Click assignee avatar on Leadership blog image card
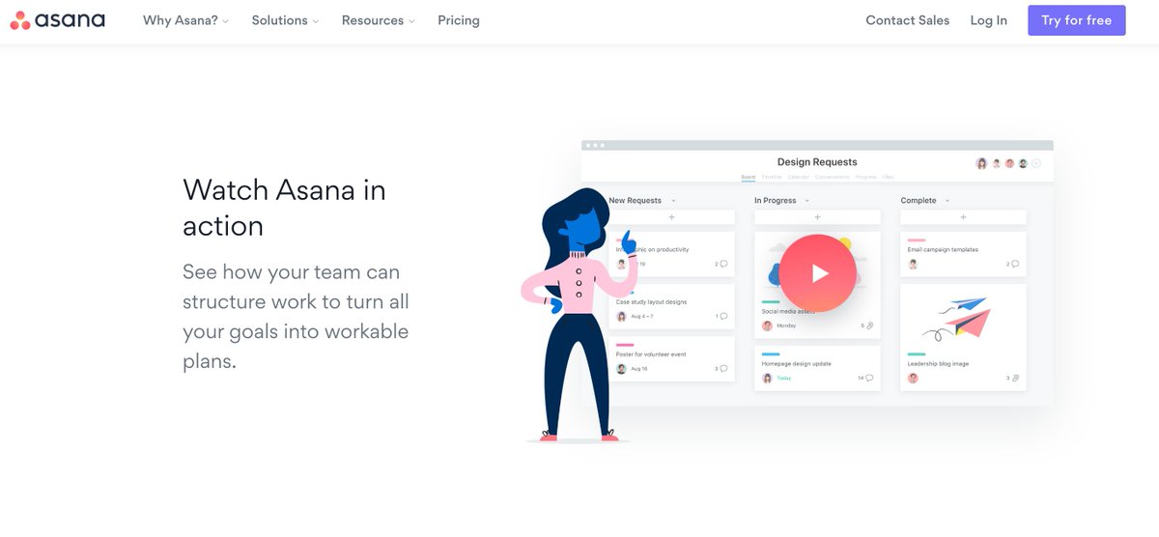The width and height of the screenshot is (1159, 537). [x=913, y=378]
